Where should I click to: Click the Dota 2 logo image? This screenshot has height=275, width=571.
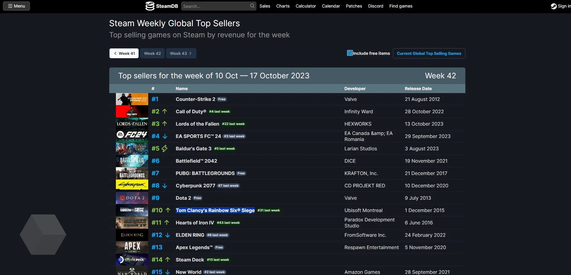pyautogui.click(x=132, y=198)
